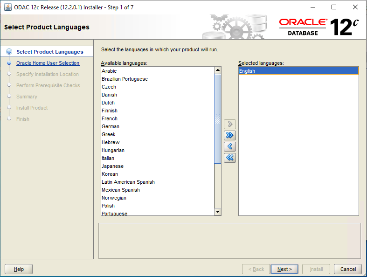Image resolution: width=367 pixels, height=277 pixels.
Task: Choose Dutch from available languages
Action: click(158, 103)
